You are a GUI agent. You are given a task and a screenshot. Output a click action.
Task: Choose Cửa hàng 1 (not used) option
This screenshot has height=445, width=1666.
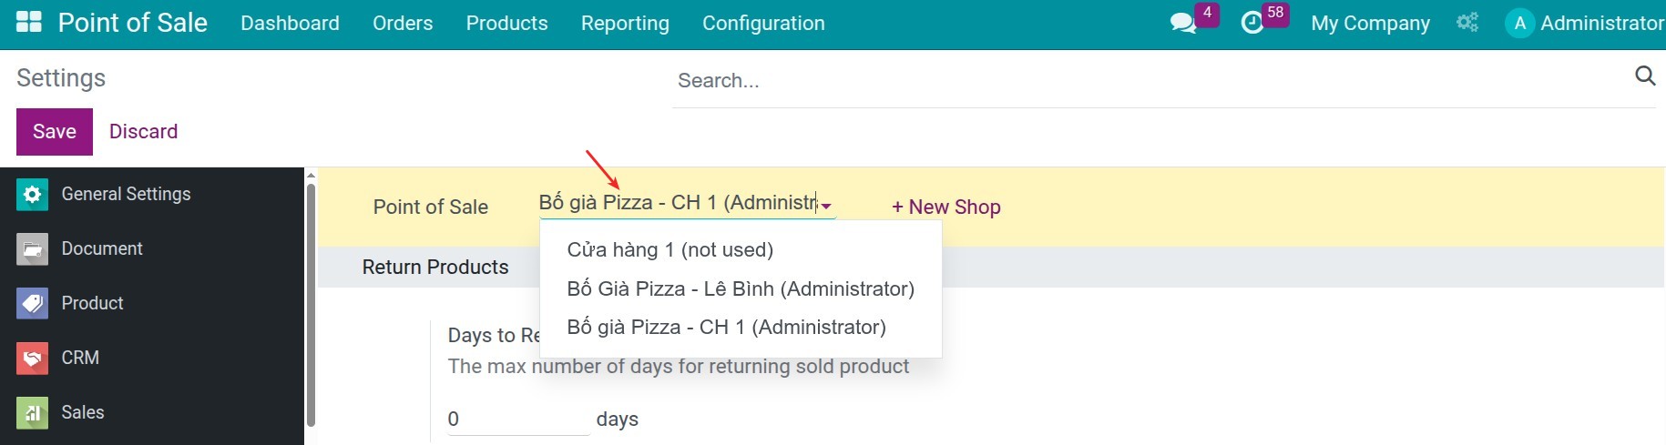pyautogui.click(x=669, y=249)
